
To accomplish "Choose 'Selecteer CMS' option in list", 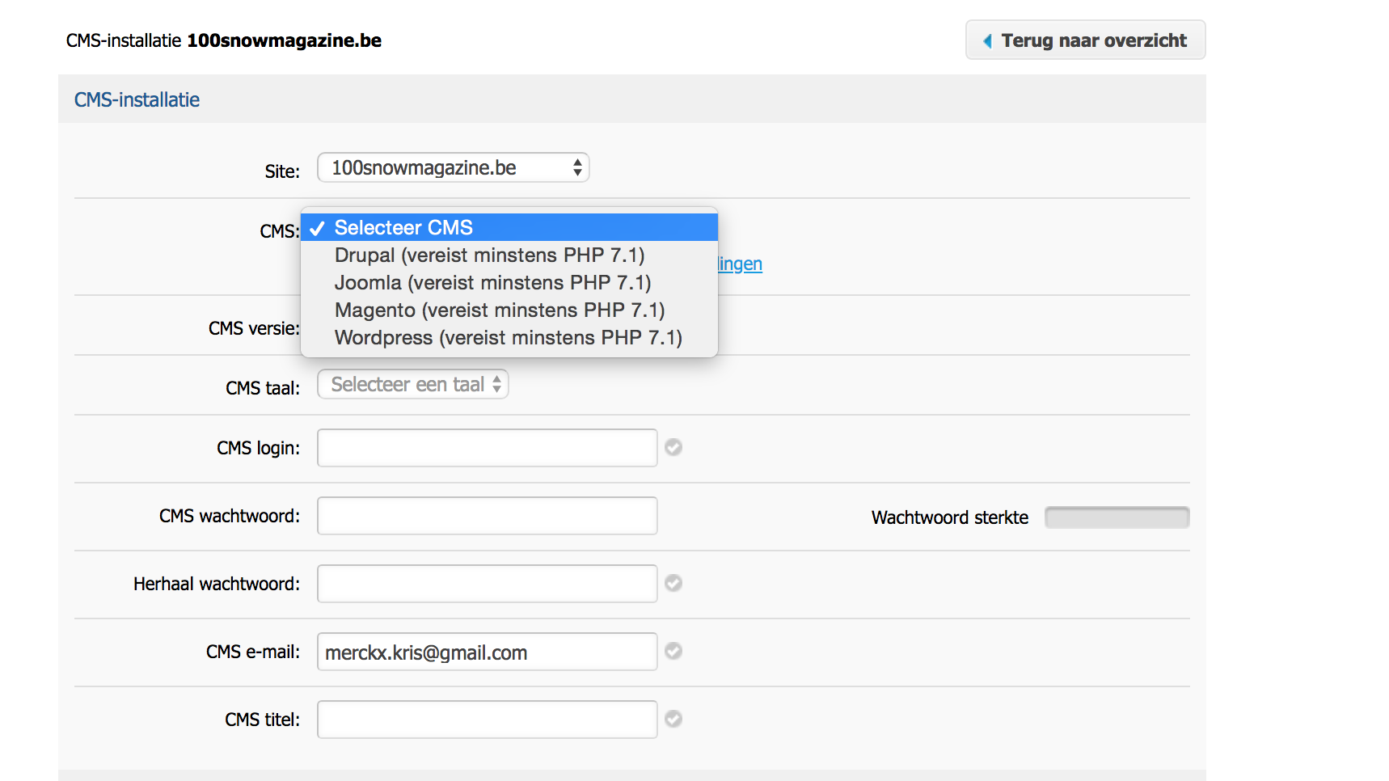I will (509, 227).
